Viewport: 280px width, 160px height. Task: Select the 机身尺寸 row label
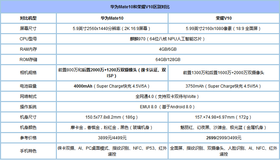[x=28, y=117]
